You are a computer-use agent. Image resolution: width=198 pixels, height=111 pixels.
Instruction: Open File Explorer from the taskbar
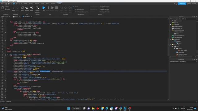click(x=93, y=109)
